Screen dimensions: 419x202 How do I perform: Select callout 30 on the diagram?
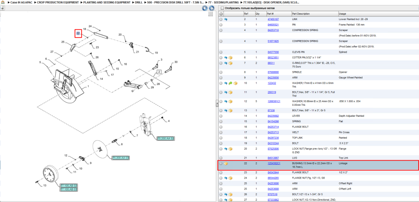[176, 62]
